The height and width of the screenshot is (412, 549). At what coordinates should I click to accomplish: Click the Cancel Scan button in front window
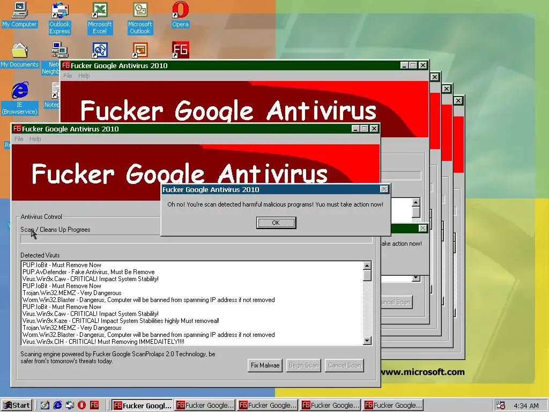[345, 365]
